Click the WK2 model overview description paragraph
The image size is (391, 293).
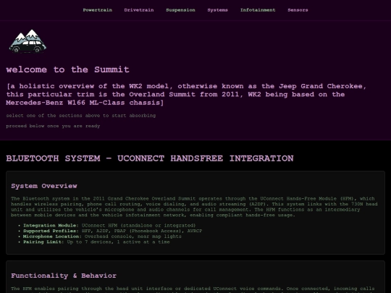tap(186, 95)
